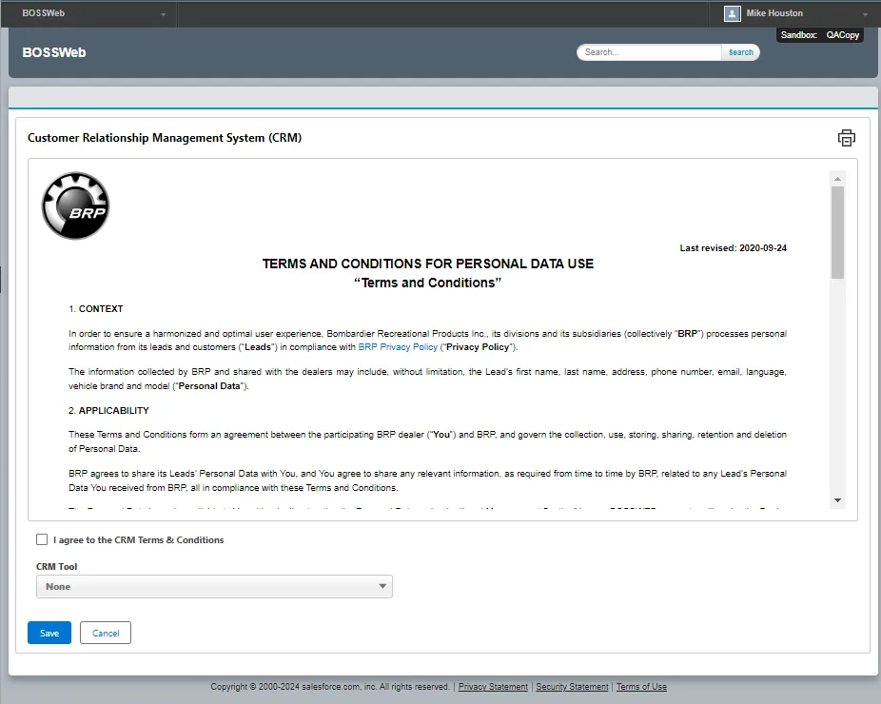Click the BOSSWeb app name in top bar
Image resolution: width=881 pixels, height=704 pixels.
(x=43, y=13)
